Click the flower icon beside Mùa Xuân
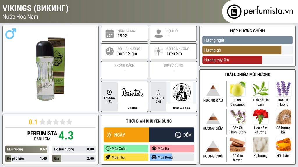The width and height of the screenshot is (298, 167). [108, 149]
